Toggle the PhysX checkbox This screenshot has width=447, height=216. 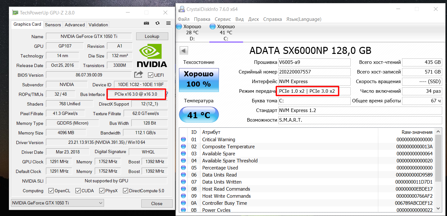102,191
